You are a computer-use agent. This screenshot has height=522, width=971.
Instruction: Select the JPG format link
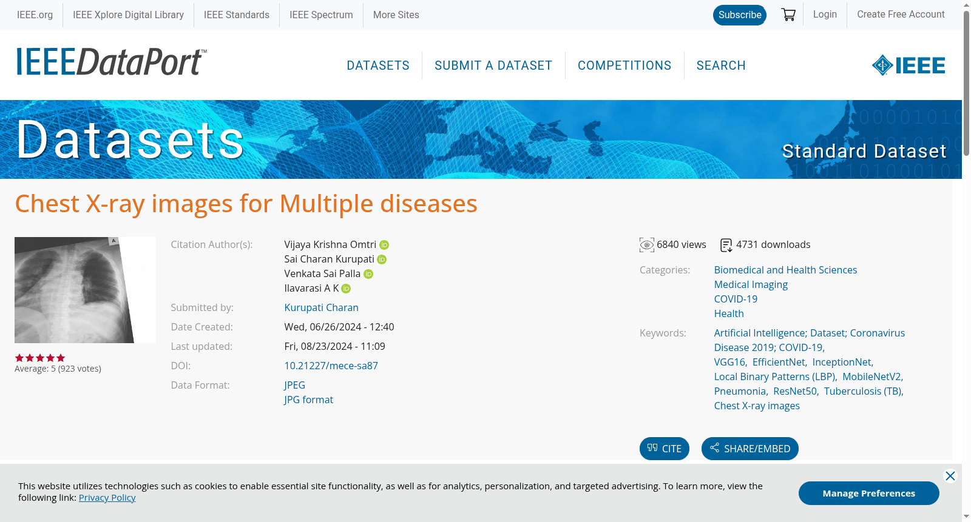tap(308, 400)
